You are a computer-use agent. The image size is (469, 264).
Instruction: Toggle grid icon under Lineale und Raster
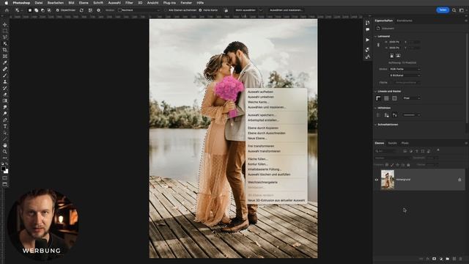click(386, 98)
